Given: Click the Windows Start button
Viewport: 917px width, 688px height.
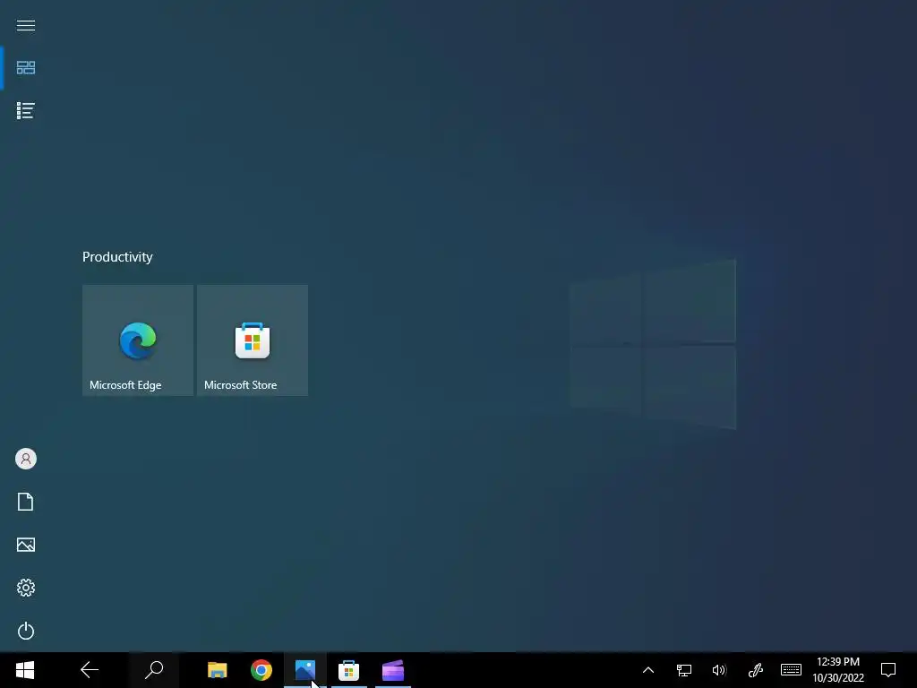Looking at the screenshot, I should 25,670.
